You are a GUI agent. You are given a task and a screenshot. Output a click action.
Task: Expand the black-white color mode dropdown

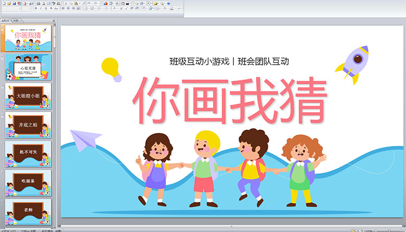click(130, 4)
